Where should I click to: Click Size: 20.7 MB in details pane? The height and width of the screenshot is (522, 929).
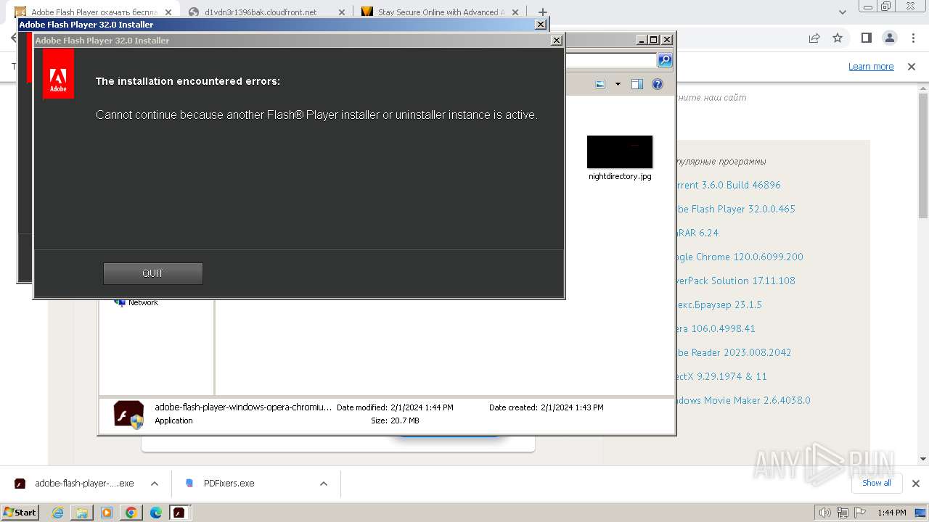[x=395, y=420]
